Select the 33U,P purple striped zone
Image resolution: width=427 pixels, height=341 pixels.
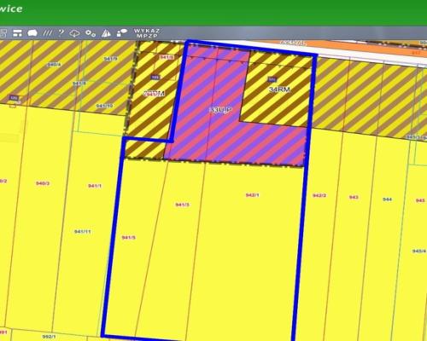pyautogui.click(x=220, y=110)
